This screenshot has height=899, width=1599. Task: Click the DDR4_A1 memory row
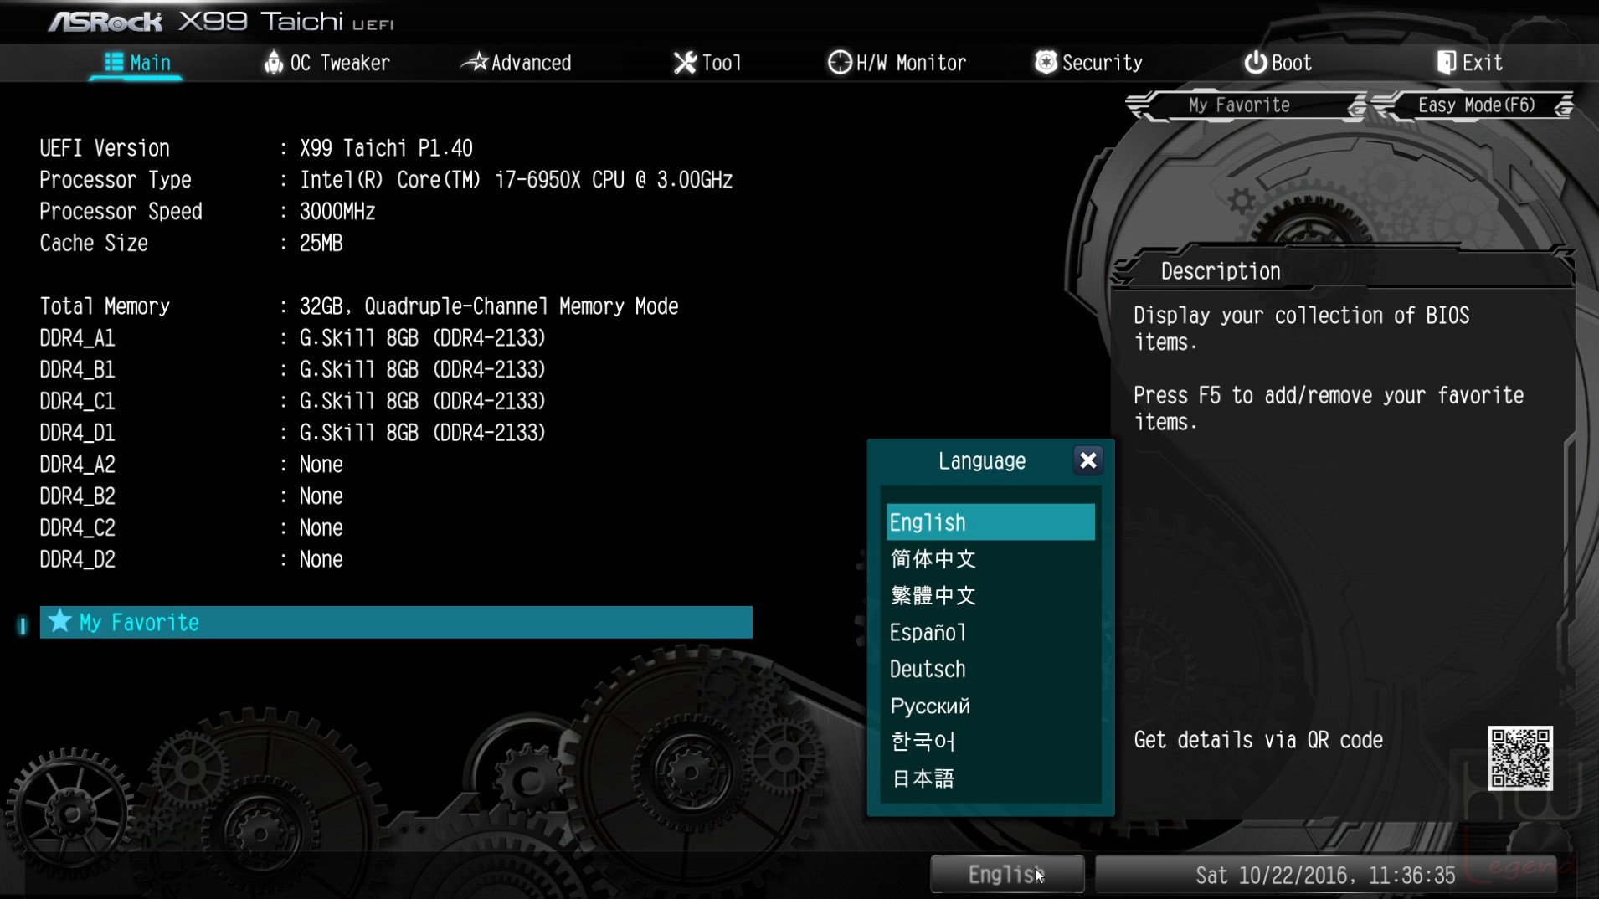[293, 338]
